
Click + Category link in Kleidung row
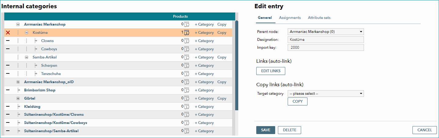coord(204,107)
